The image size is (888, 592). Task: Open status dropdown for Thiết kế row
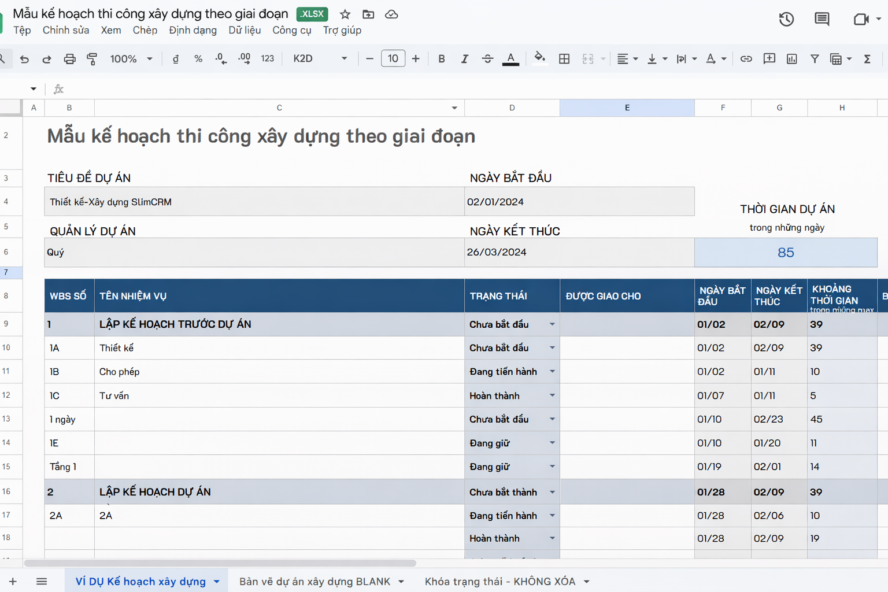552,348
